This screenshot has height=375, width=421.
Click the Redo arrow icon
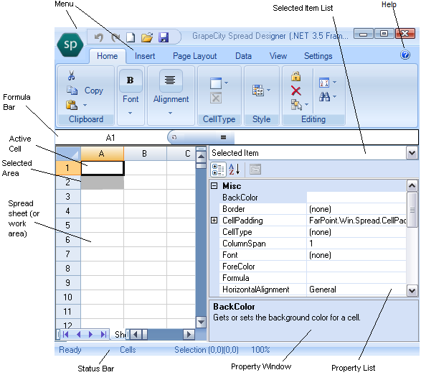(115, 37)
